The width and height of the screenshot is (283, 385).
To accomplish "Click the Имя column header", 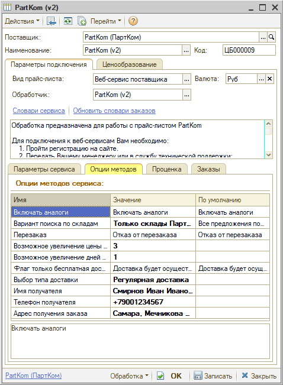I will pos(60,200).
